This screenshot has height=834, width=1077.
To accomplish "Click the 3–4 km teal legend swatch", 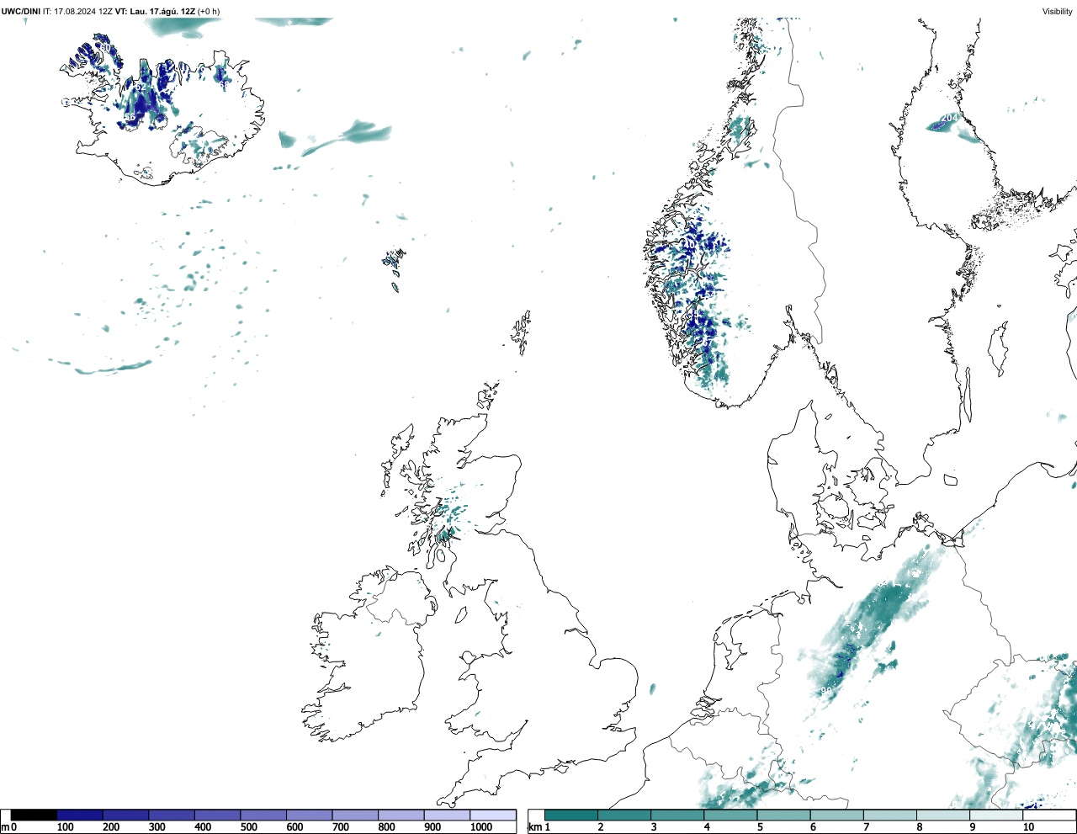I will [677, 815].
